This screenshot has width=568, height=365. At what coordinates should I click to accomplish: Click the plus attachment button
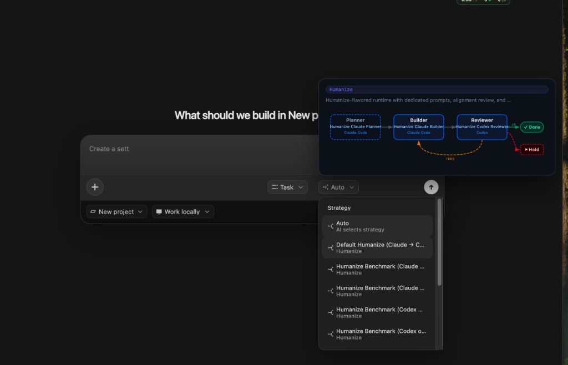(x=95, y=187)
